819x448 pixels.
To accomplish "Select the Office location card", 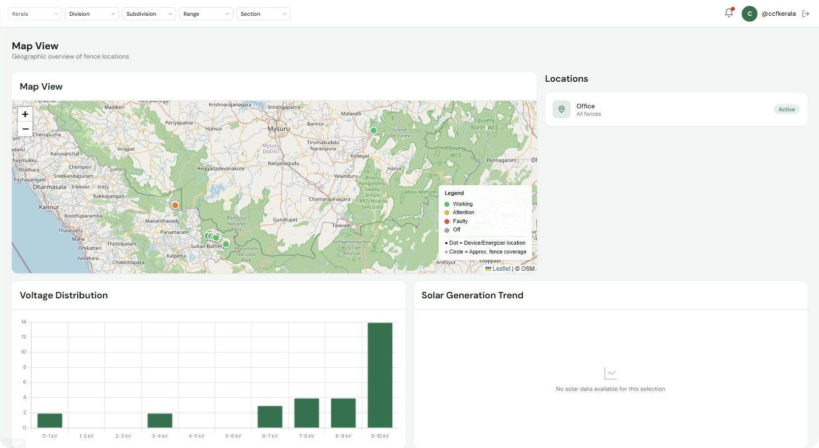I will pos(676,109).
